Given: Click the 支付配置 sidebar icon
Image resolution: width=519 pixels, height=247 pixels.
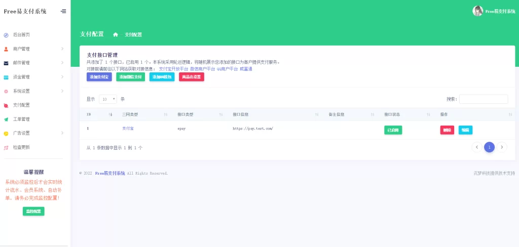Looking at the screenshot, I should point(6,105).
